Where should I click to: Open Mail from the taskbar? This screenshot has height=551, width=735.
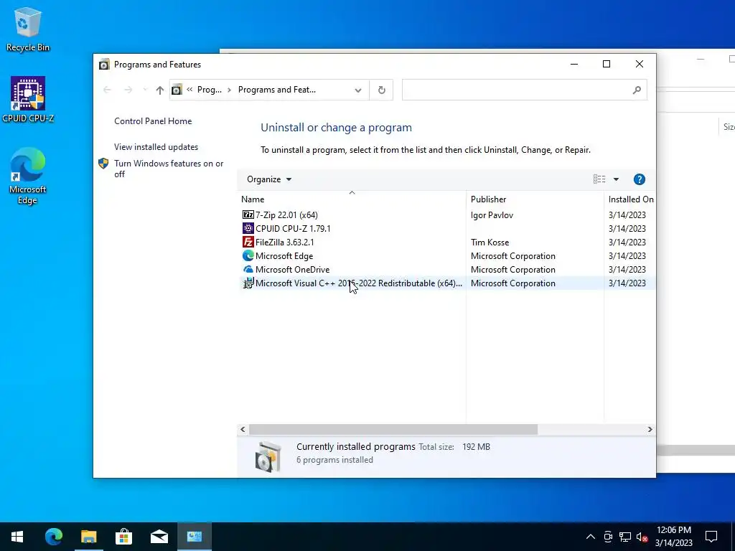click(x=159, y=537)
